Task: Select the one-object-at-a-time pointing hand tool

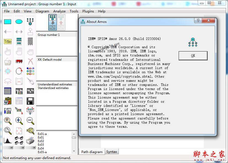Action: click(7, 51)
